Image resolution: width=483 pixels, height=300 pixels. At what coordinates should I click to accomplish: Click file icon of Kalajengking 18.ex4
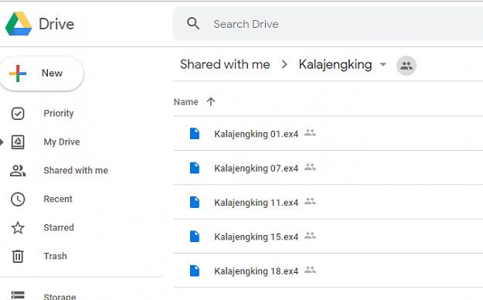(195, 271)
